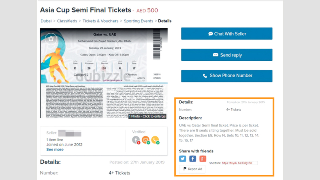Click the favorite star on the ticket photo
320x180 pixels.
point(50,39)
